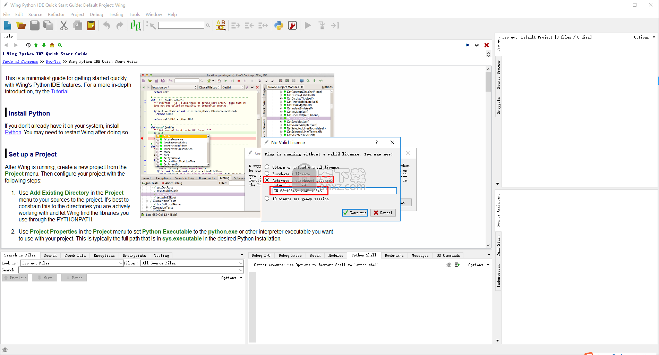659x355 pixels.
Task: Switch to the Breakpoints tab
Action: point(134,255)
